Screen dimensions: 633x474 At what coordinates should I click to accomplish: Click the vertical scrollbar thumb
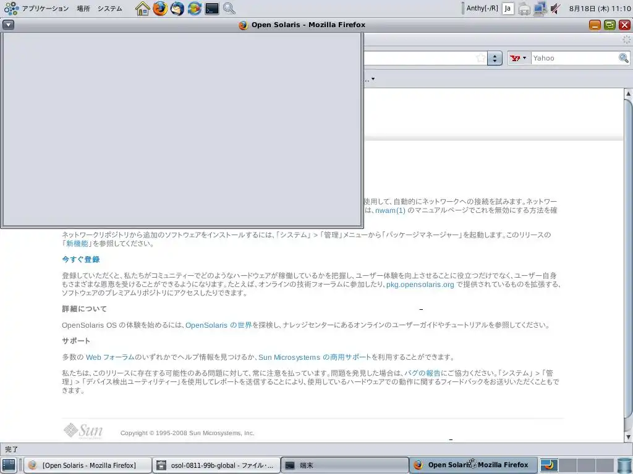tap(628, 258)
